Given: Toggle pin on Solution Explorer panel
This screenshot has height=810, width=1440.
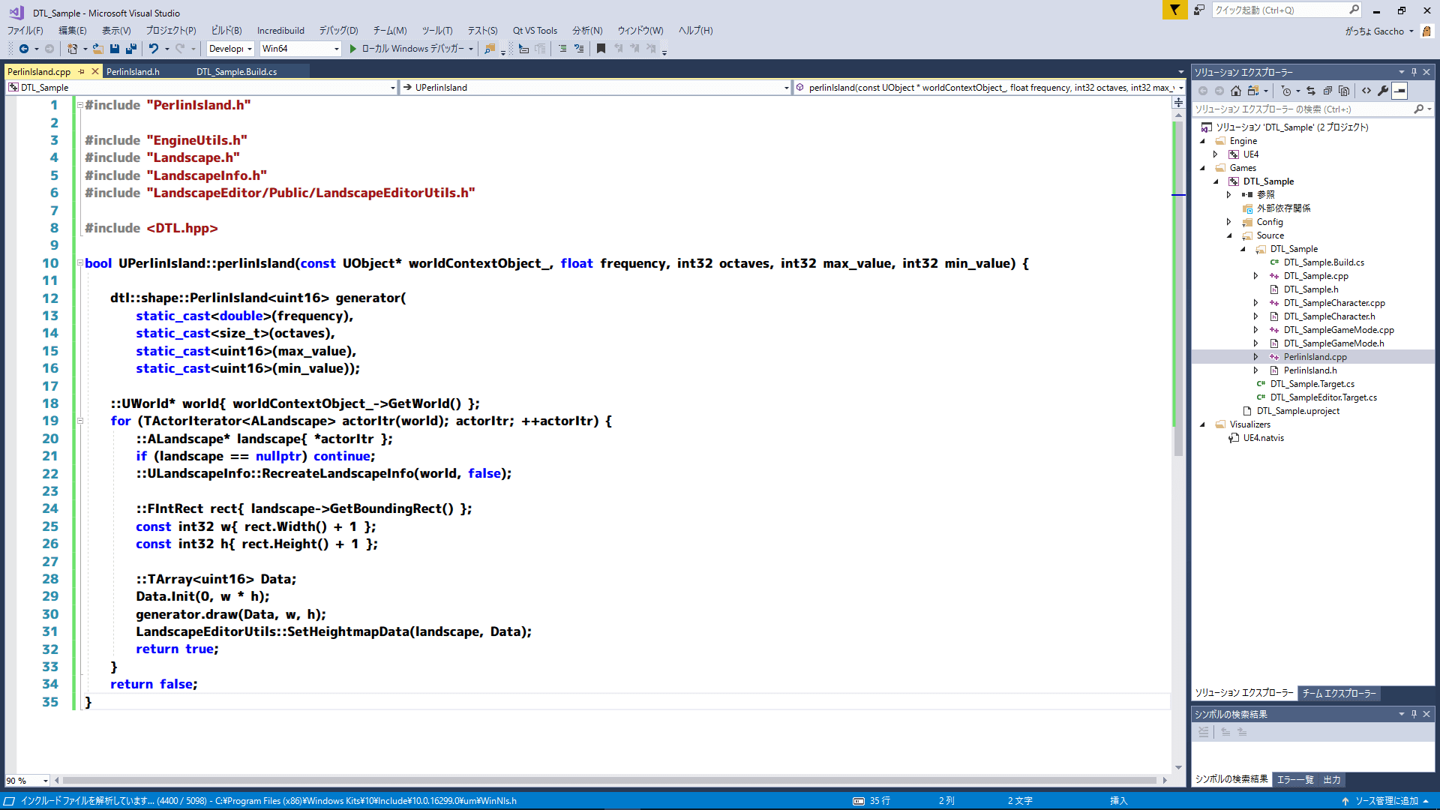Looking at the screenshot, I should click(1414, 72).
